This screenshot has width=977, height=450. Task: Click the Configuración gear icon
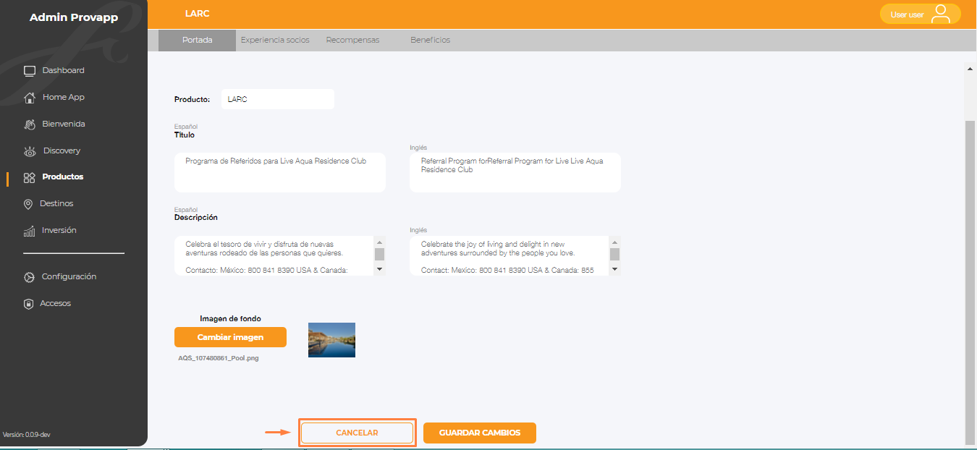(29, 277)
